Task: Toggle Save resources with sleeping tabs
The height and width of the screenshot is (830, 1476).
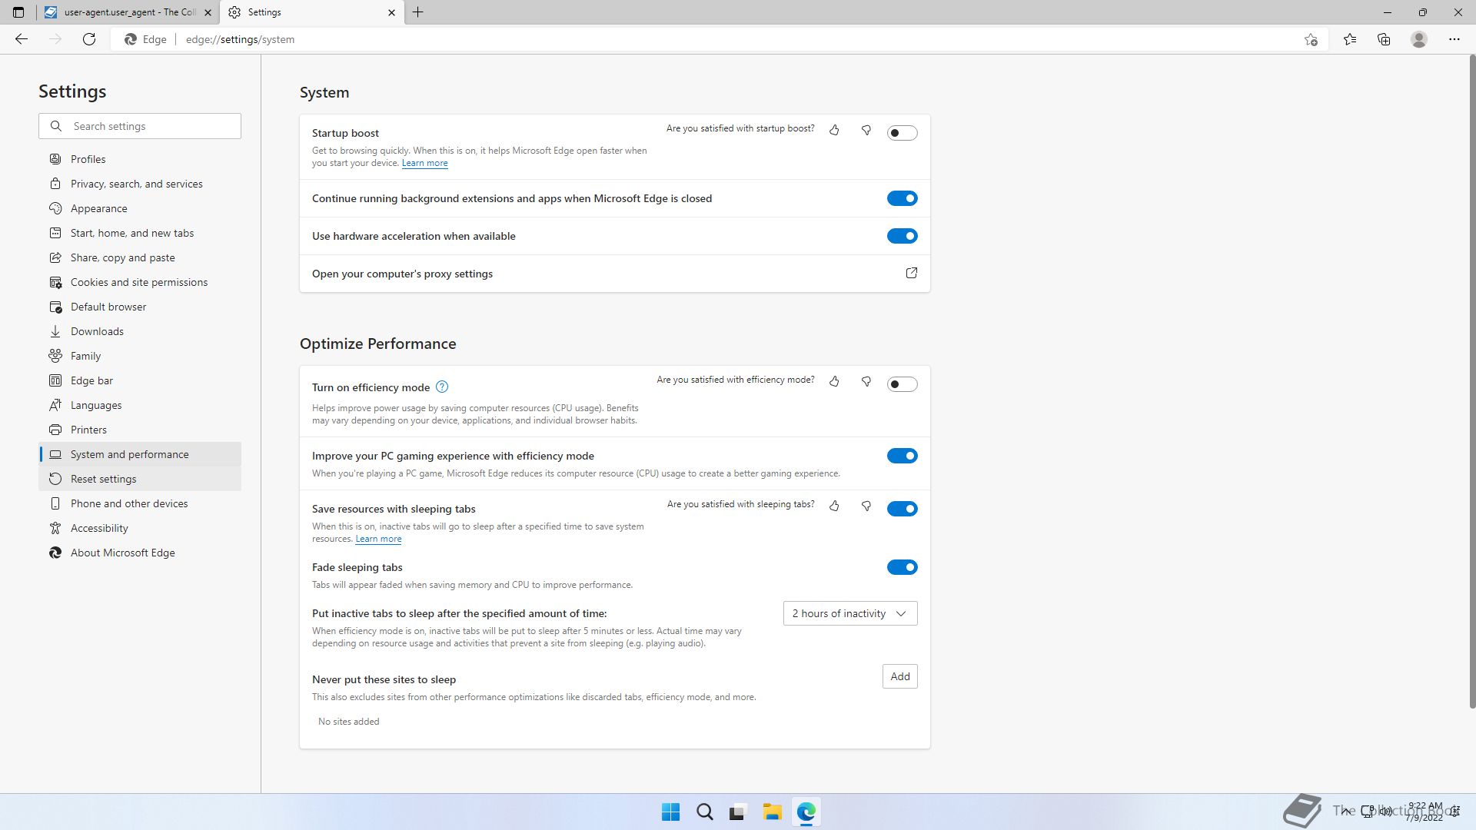Action: pyautogui.click(x=903, y=509)
